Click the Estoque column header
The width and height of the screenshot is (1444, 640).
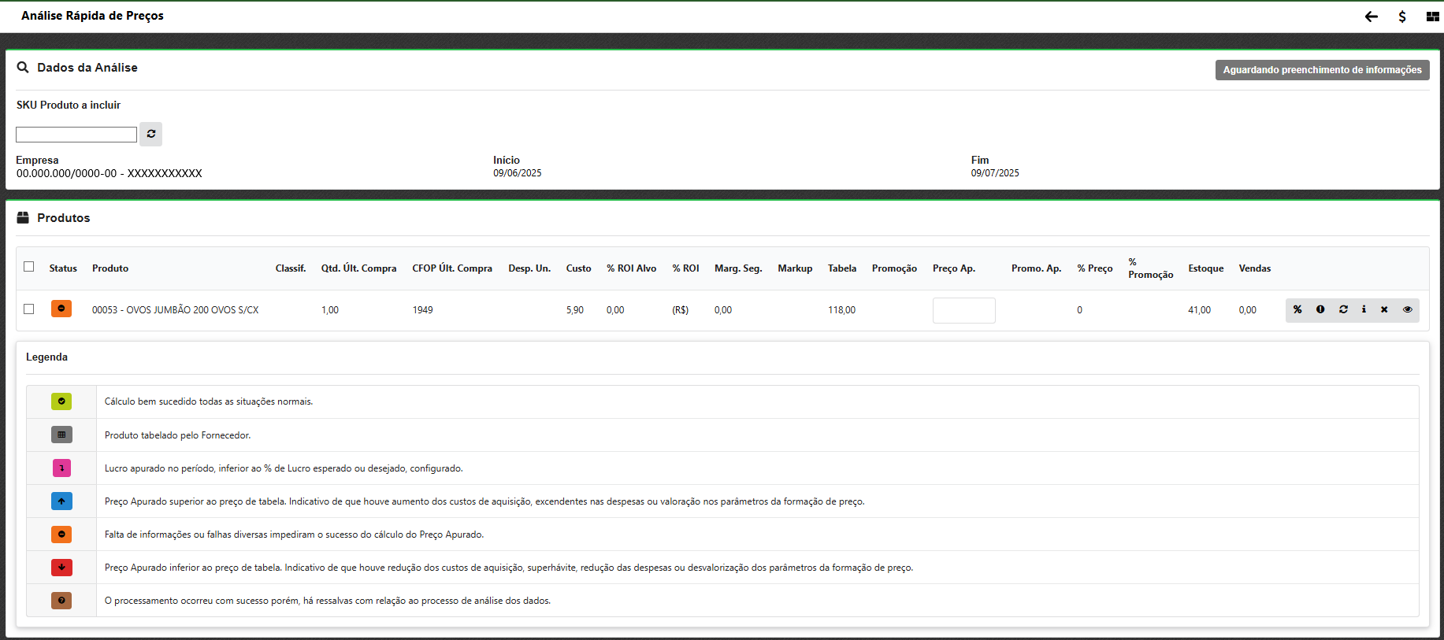tap(1205, 268)
